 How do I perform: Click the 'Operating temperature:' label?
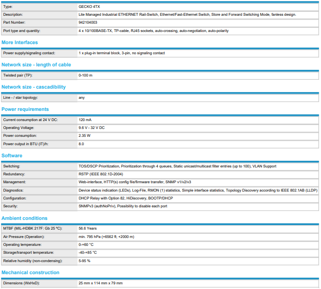point(22,244)
